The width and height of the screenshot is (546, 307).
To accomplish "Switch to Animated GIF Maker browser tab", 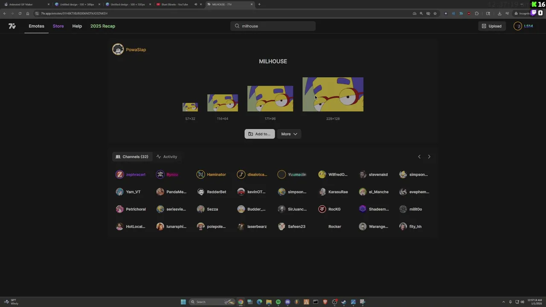I will [26, 4].
